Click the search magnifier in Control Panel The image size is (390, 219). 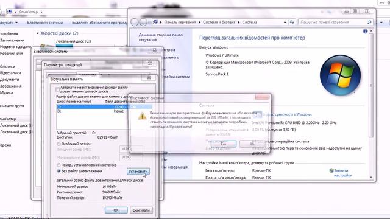tap(369, 23)
